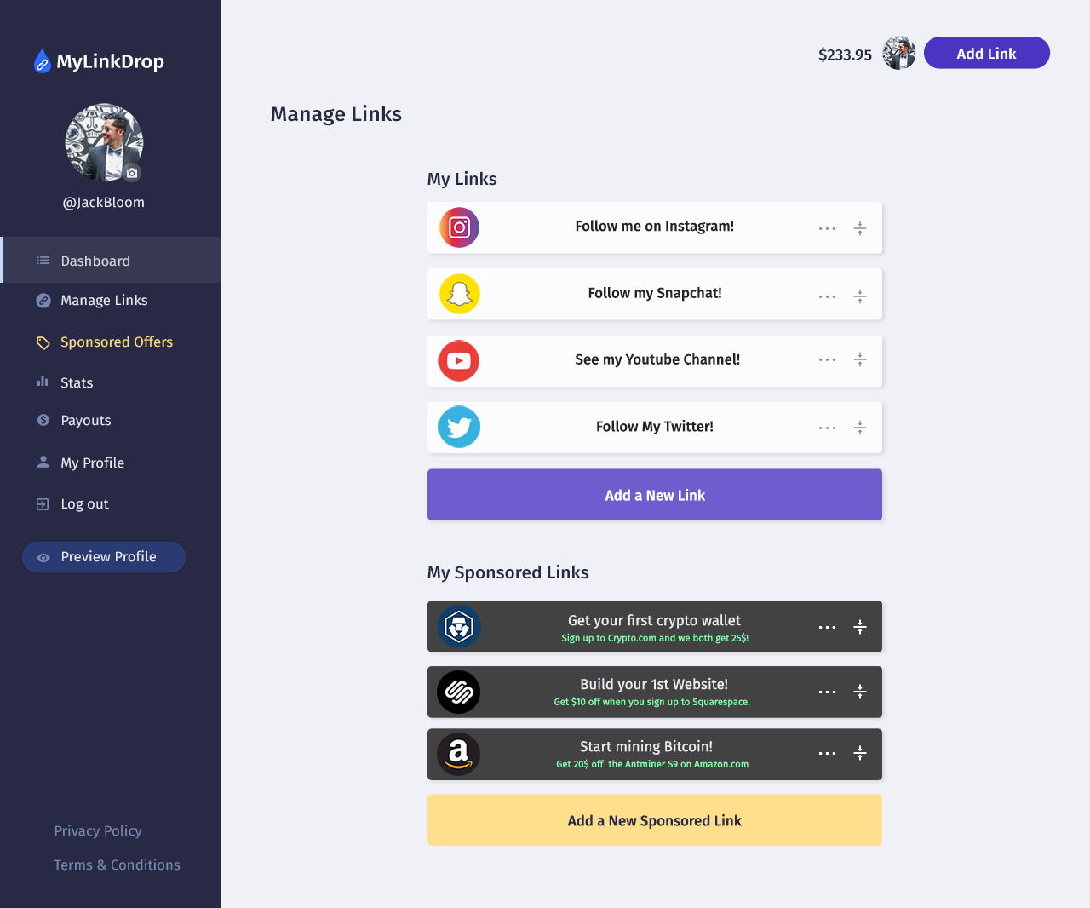Screen dimensions: 1090x908
Task: Click the header profile avatar thumbnail
Action: point(899,53)
